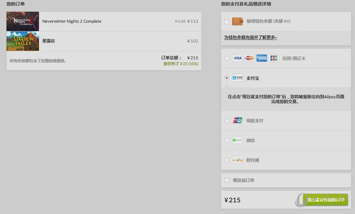Viewport: 355px width, 214px height.
Task: Click the Alipay redirect notice text
Action: [x=286, y=99]
